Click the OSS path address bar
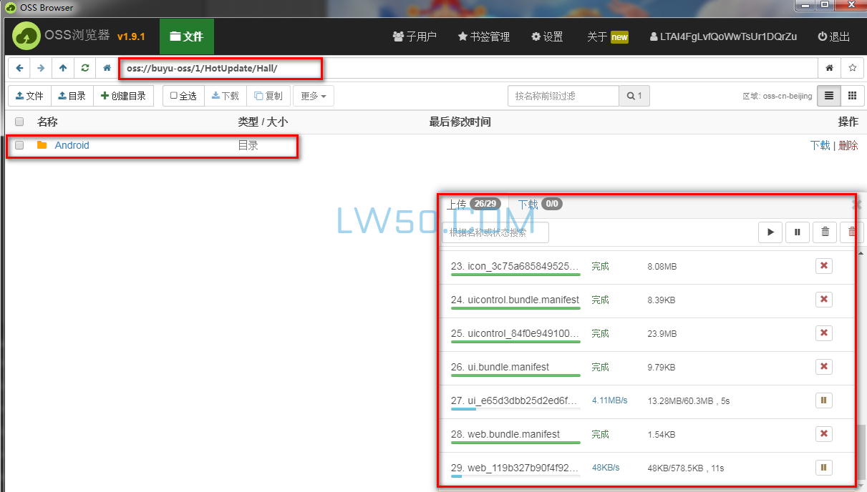 pos(221,69)
